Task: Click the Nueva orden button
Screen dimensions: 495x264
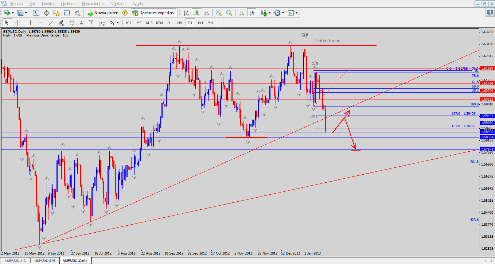Action: (x=102, y=13)
